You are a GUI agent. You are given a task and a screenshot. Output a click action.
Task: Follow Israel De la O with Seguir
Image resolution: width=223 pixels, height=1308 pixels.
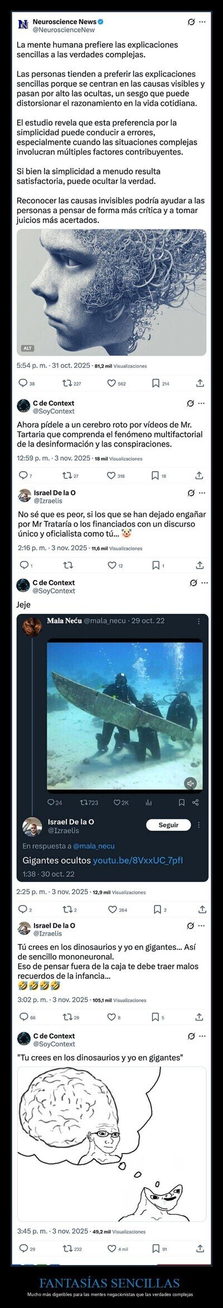[168, 825]
